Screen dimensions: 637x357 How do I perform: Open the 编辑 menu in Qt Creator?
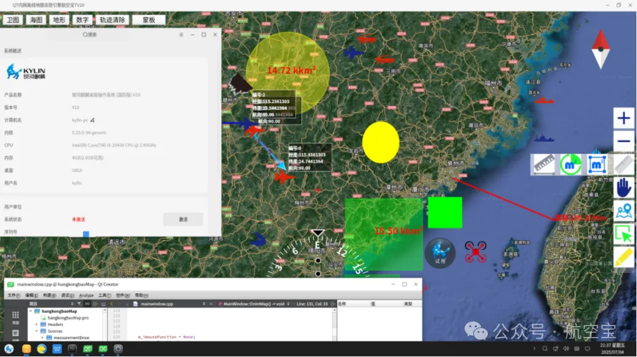[32, 295]
